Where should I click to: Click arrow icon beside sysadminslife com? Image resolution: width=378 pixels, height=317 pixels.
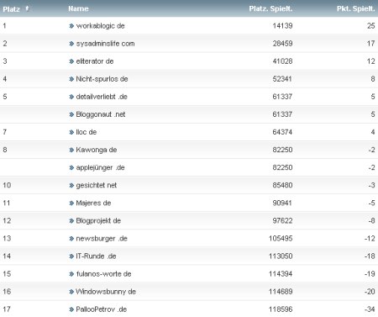71,44
